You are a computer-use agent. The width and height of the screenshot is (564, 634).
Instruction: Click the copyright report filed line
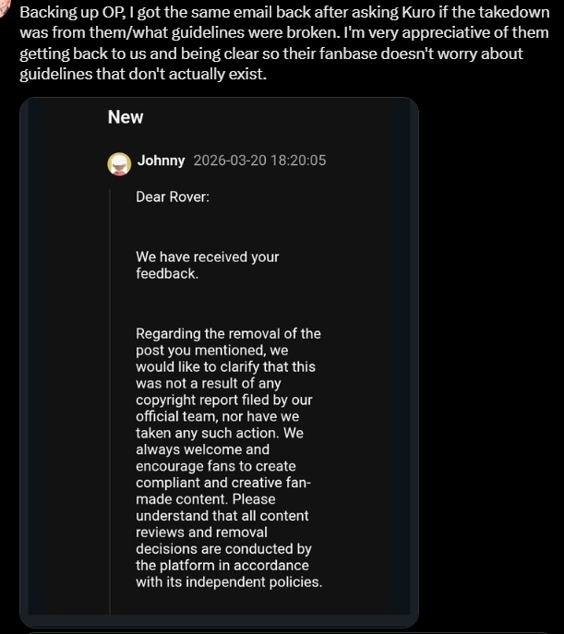(224, 400)
